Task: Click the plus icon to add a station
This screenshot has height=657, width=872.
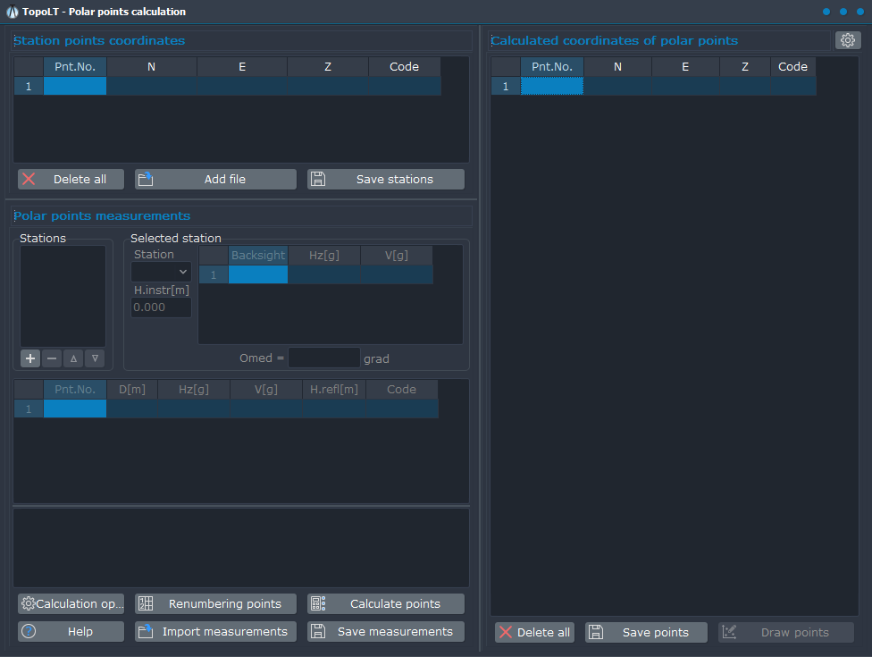Action: pyautogui.click(x=29, y=358)
